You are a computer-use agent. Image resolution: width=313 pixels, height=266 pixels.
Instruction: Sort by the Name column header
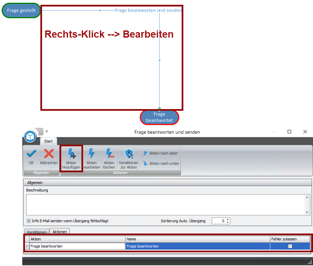click(x=198, y=239)
